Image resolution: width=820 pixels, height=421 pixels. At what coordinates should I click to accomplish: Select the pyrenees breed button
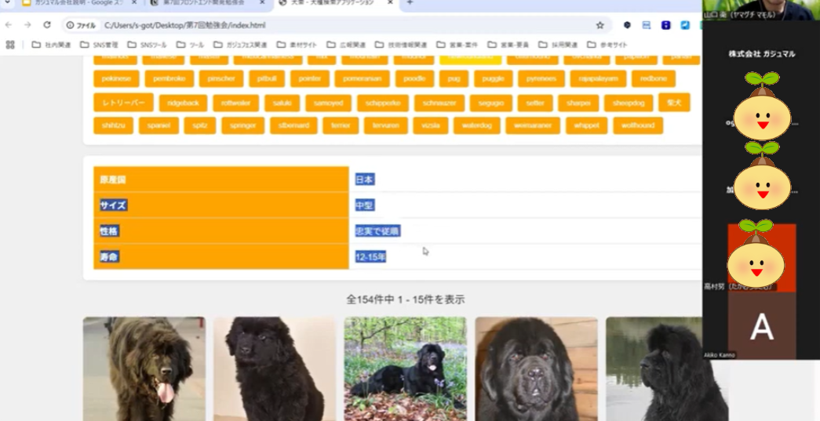tap(541, 79)
